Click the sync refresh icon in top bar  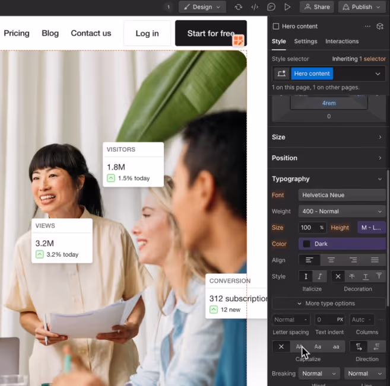[x=238, y=7]
